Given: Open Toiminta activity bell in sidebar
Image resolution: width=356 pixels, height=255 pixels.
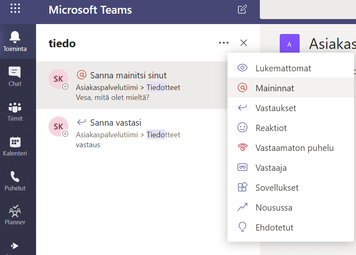Looking at the screenshot, I should (15, 41).
